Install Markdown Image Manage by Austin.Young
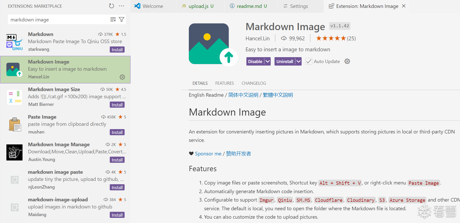The width and height of the screenshot is (460, 223). pyautogui.click(x=117, y=160)
